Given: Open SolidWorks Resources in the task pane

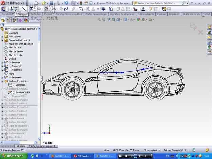Looking at the screenshot, I should (x=209, y=27).
